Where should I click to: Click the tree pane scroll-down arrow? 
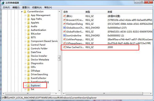pos(59,90)
